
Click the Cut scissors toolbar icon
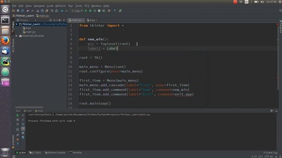pos(38,11)
